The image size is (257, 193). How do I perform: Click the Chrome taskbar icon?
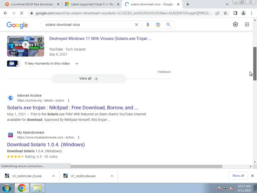click(x=22, y=188)
